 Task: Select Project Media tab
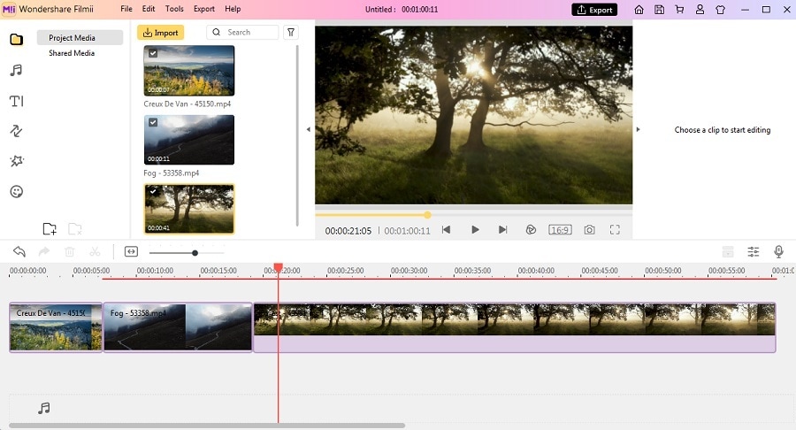(x=80, y=37)
